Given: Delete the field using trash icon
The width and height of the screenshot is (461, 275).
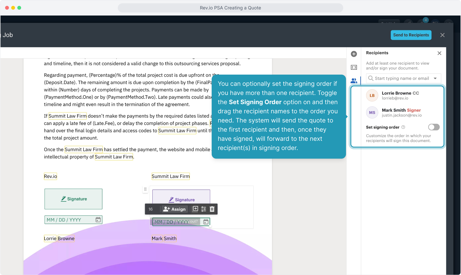Looking at the screenshot, I should 212,209.
